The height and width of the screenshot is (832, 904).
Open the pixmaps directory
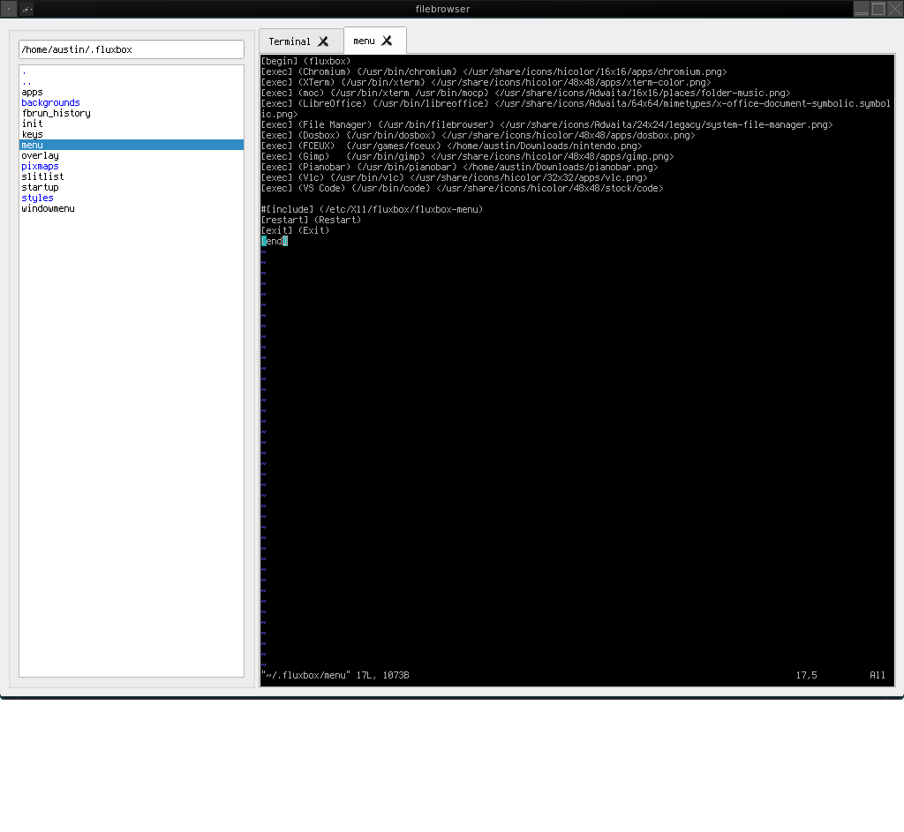coord(40,166)
